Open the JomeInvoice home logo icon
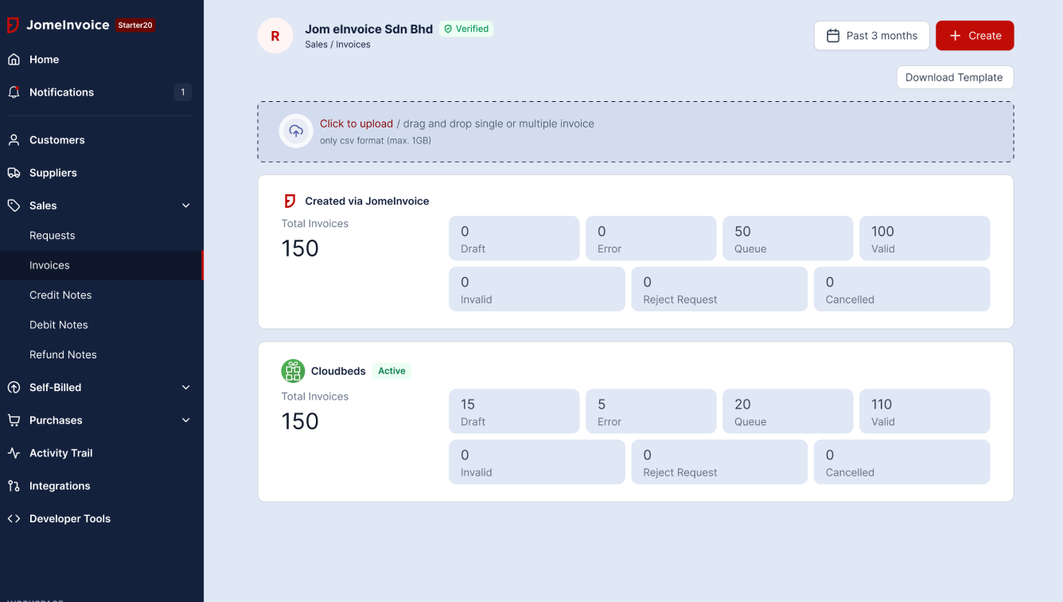 point(12,25)
